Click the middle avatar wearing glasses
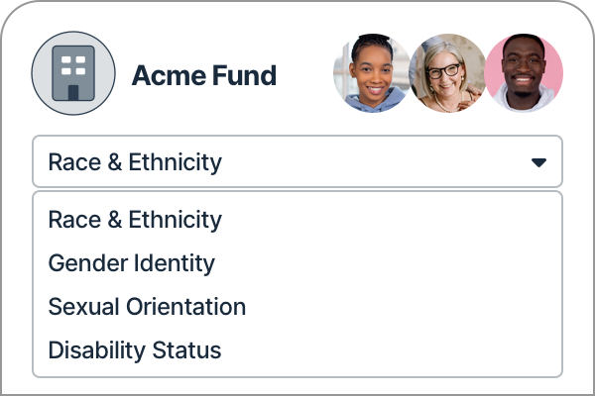Viewport: 595px width, 396px height. coord(447,74)
